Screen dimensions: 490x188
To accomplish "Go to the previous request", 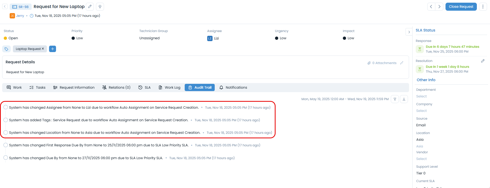I will 431,7.
